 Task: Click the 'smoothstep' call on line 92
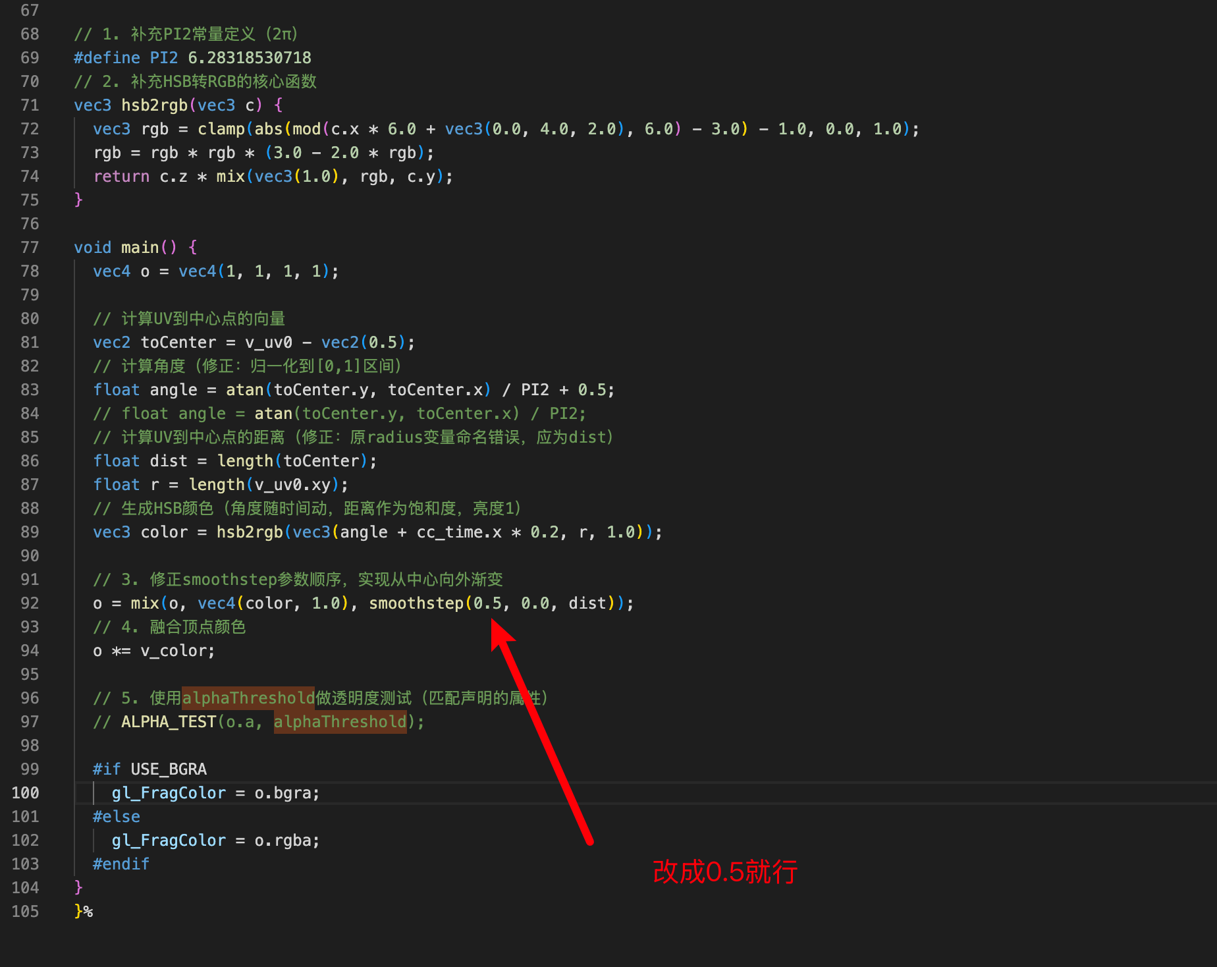[416, 603]
